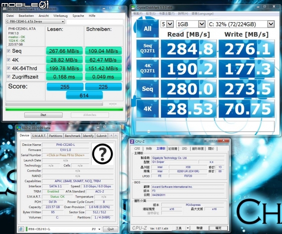Open the first CrystalDiskMark menu (F)

[x=138, y=13]
